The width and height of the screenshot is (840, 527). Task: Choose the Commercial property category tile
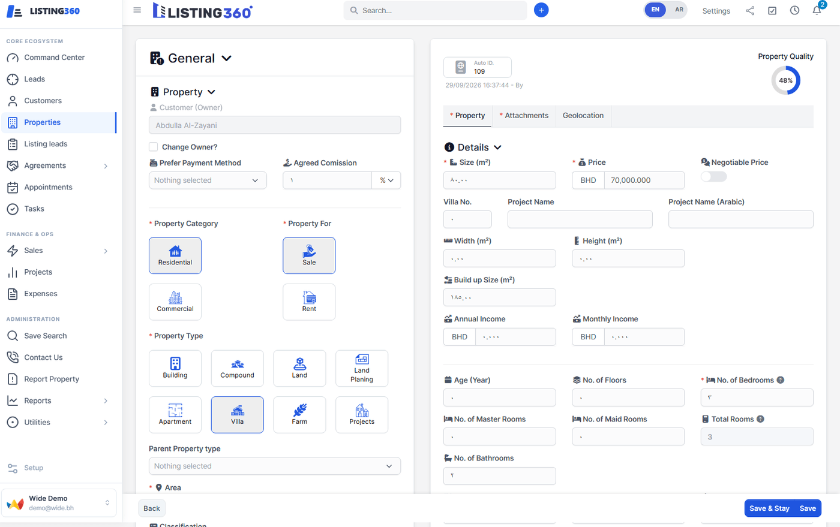pyautogui.click(x=175, y=302)
